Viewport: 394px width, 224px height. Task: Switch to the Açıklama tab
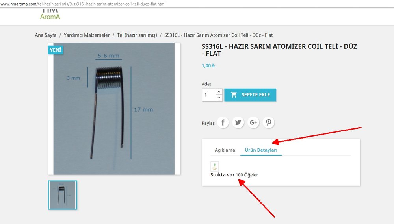pos(225,150)
